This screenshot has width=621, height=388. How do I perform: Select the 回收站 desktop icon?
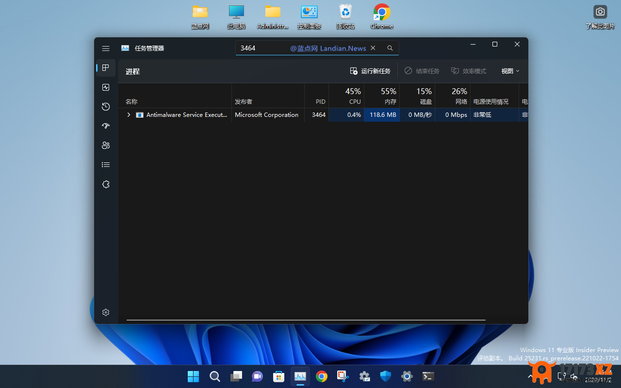pos(345,17)
